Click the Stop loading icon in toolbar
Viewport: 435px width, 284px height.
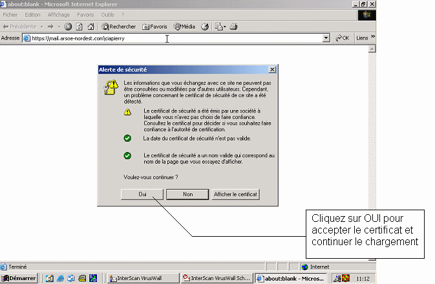(x=68, y=27)
